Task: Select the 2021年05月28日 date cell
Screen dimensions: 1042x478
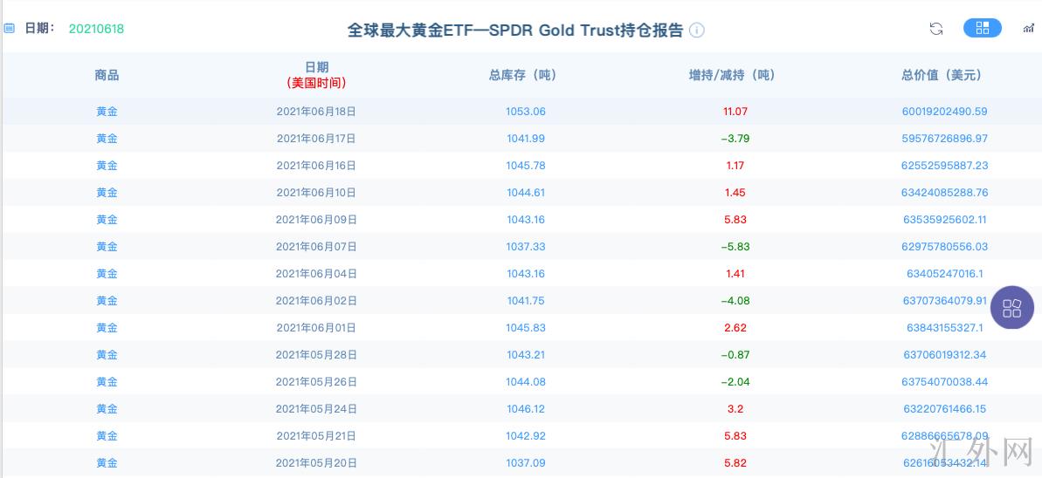Action: 316,355
